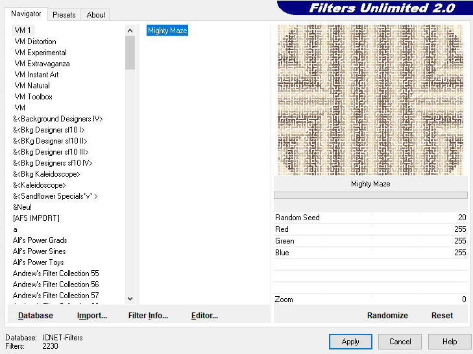Image resolution: width=473 pixels, height=354 pixels.
Task: Switch to the Presets tab
Action: point(64,14)
